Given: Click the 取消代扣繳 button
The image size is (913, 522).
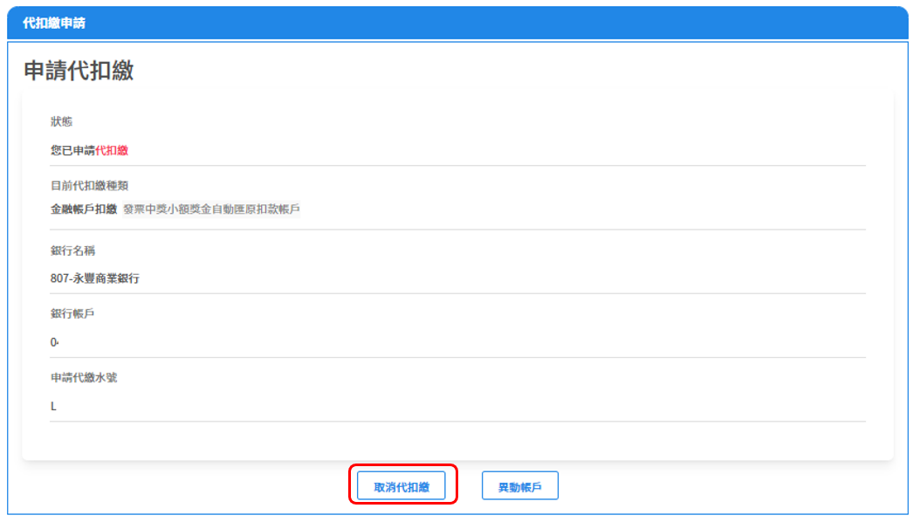Looking at the screenshot, I should tap(402, 486).
